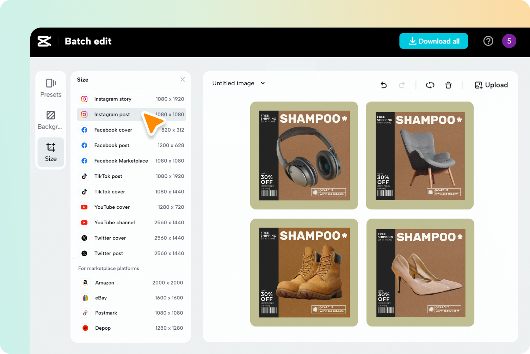
Task: Select the eBay size label
Action: pyautogui.click(x=101, y=298)
